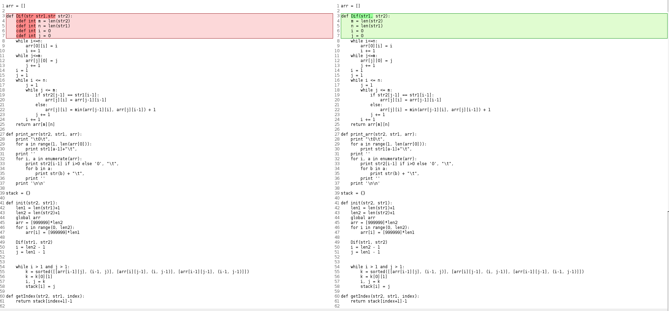The height and width of the screenshot is (311, 669).
Task: Click 'len1 = len(str1)+1' in the left pane
Action: pyautogui.click(x=38, y=208)
